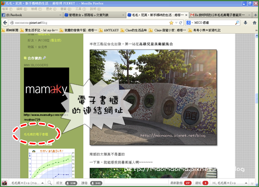The height and width of the screenshot is (187, 259).
Task: Switch to the Gmail Re: 電子書 tab
Action: tap(221, 15)
